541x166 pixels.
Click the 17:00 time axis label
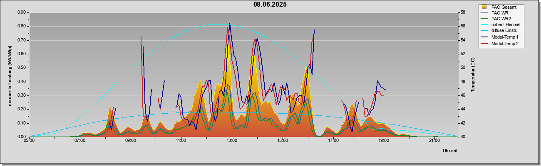click(333, 140)
